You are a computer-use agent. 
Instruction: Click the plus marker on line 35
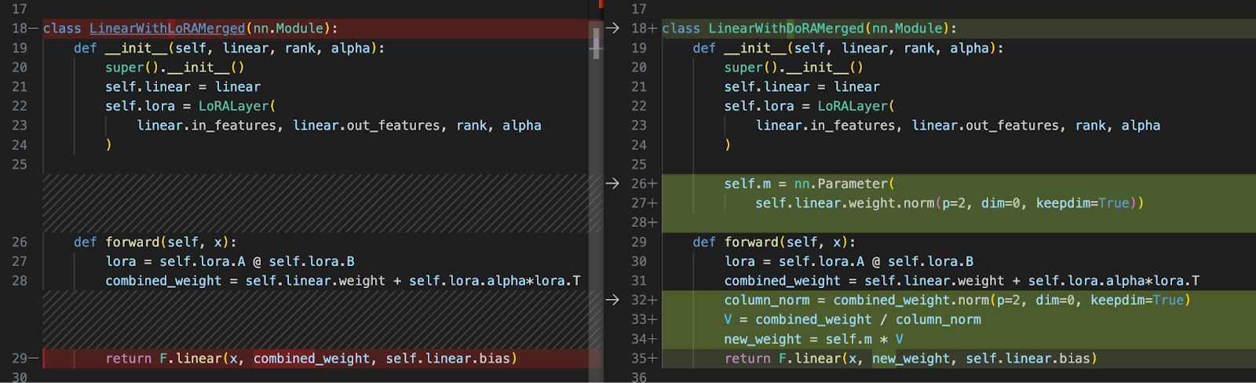click(653, 359)
